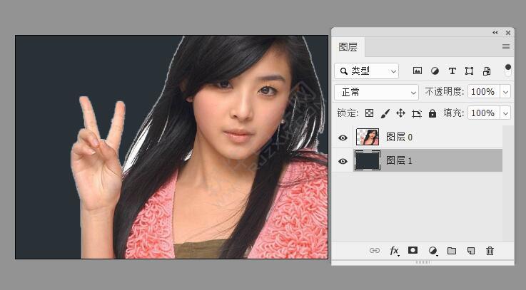
Task: Create a new layer
Action: click(471, 251)
